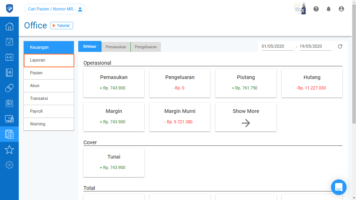Open the Pasien menu item
Screen dimensions: 356x200
pyautogui.click(x=49, y=73)
